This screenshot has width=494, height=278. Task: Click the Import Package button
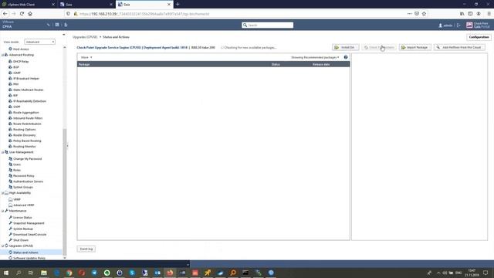[x=414, y=47]
